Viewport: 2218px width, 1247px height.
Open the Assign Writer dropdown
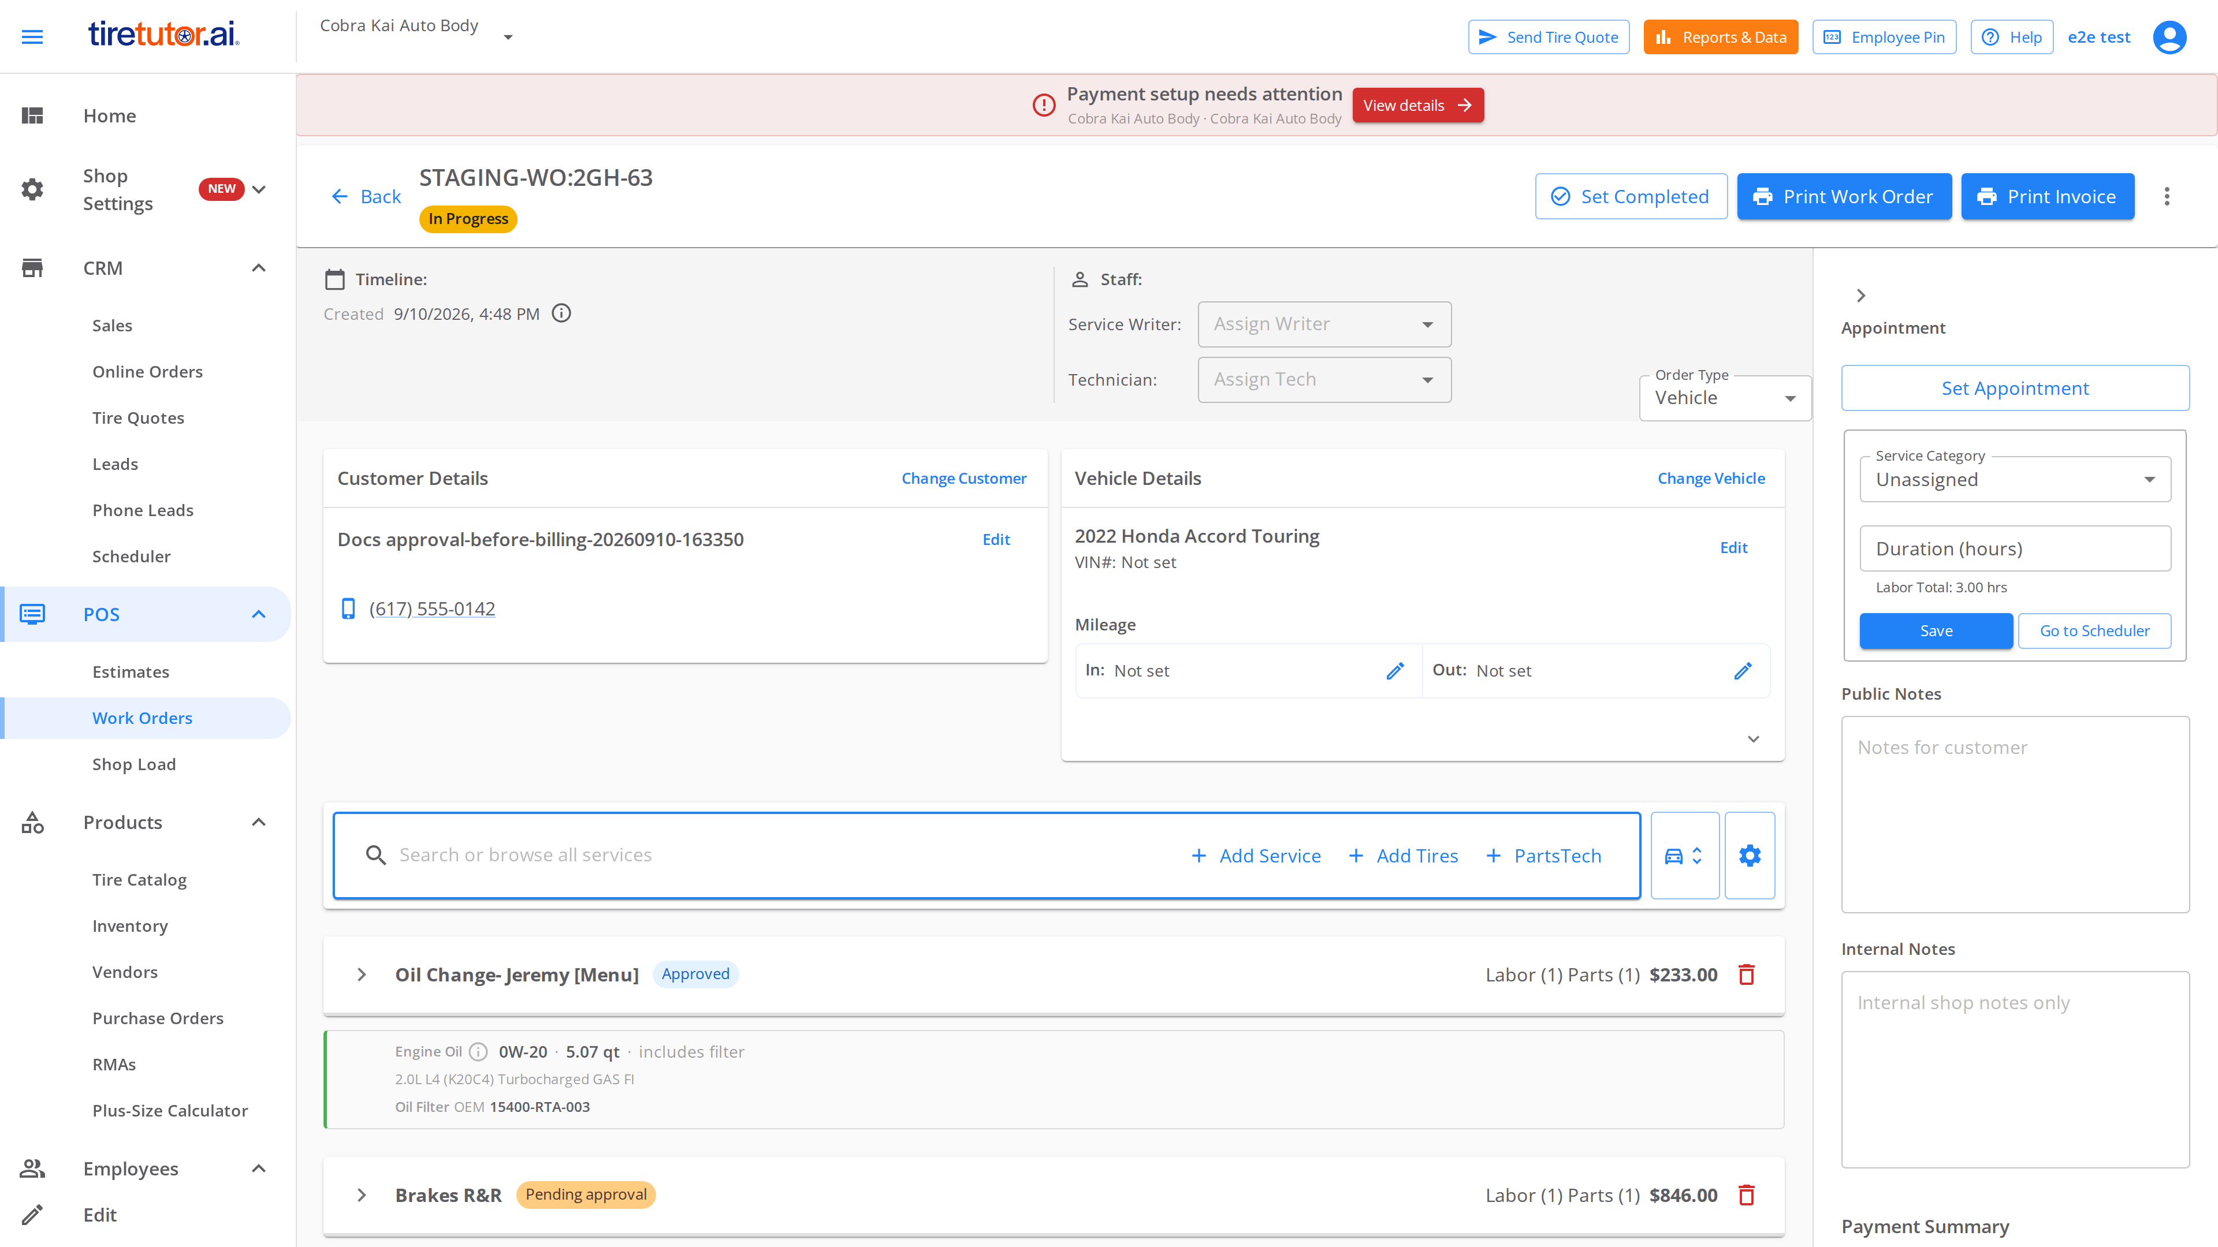pos(1324,323)
